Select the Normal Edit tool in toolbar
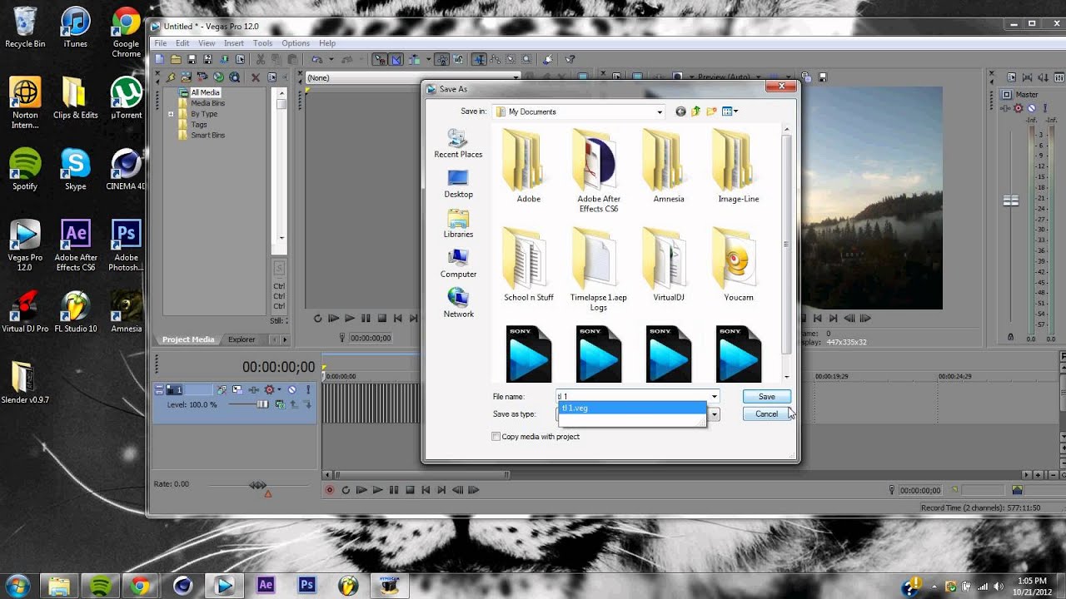Screen dimensions: 1066x599 click(479, 59)
